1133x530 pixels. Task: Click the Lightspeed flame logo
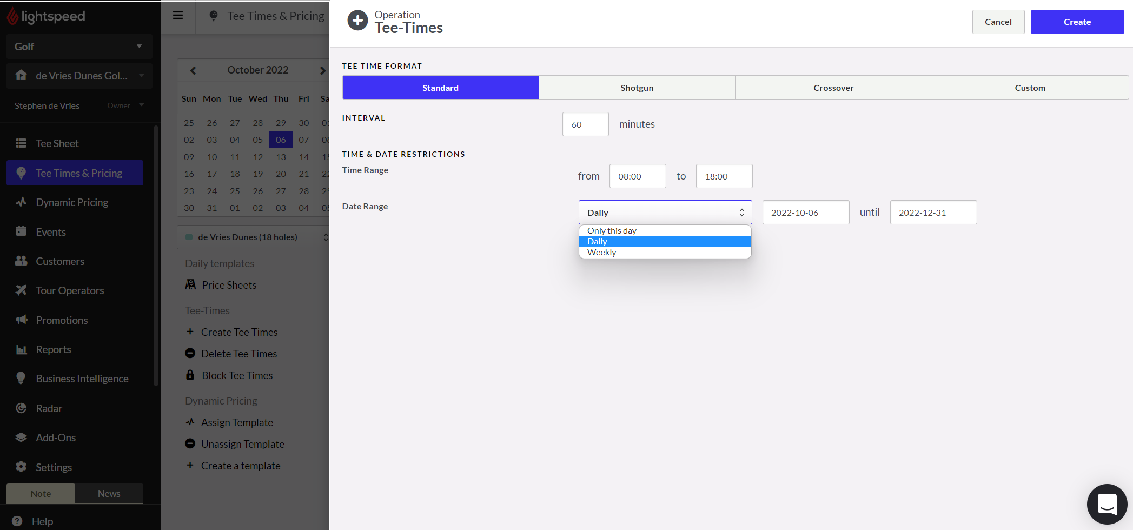point(12,16)
